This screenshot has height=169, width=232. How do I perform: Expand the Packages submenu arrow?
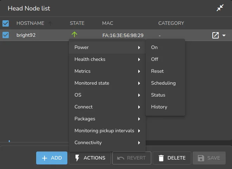(139, 119)
